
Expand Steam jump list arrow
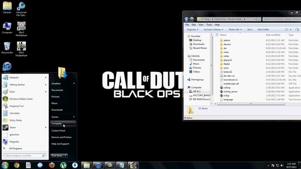click(x=46, y=127)
